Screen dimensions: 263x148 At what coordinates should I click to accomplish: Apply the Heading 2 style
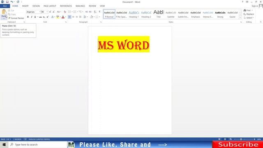146,14
